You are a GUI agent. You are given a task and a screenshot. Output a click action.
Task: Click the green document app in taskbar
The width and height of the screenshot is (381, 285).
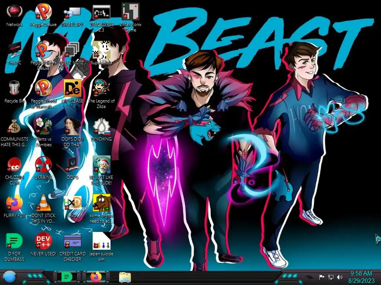(x=67, y=277)
